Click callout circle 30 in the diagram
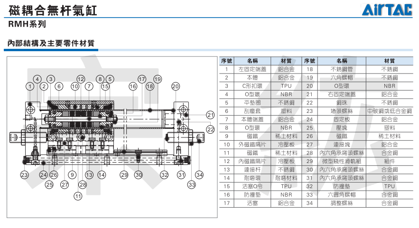419x228 pixels. coord(138,175)
